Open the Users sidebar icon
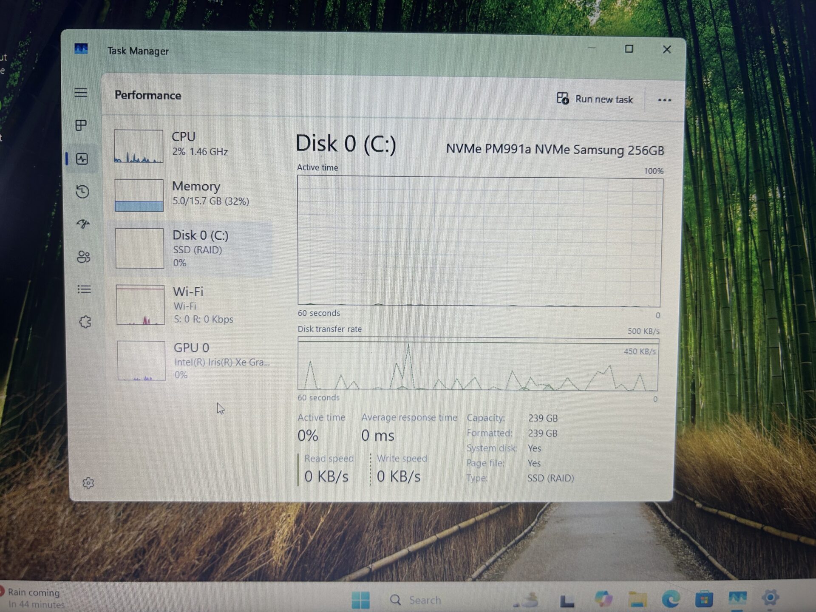Viewport: 816px width, 612px height. 84,257
